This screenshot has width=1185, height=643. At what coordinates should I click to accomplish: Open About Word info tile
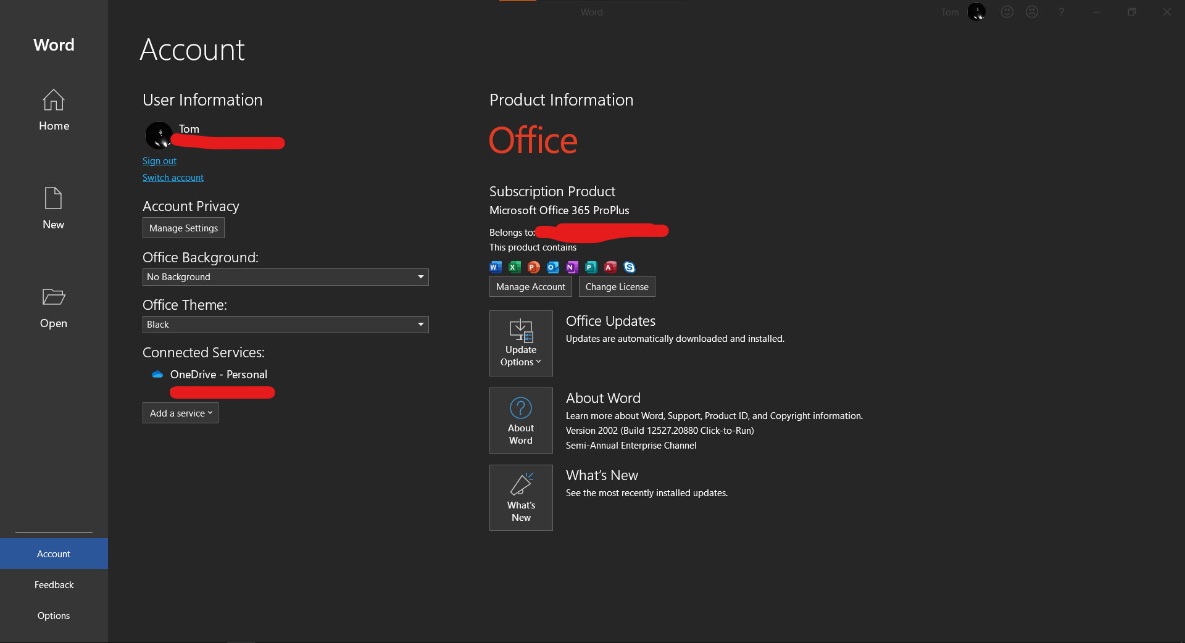pyautogui.click(x=521, y=421)
